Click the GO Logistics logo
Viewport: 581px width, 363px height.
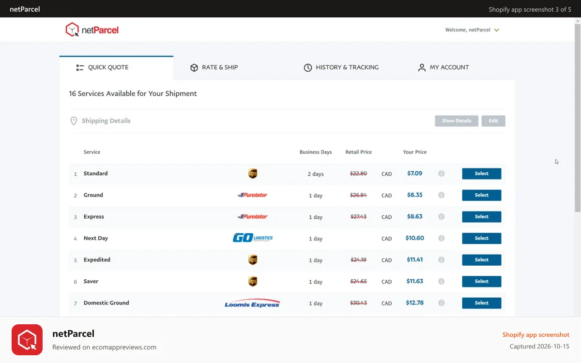[x=253, y=238]
